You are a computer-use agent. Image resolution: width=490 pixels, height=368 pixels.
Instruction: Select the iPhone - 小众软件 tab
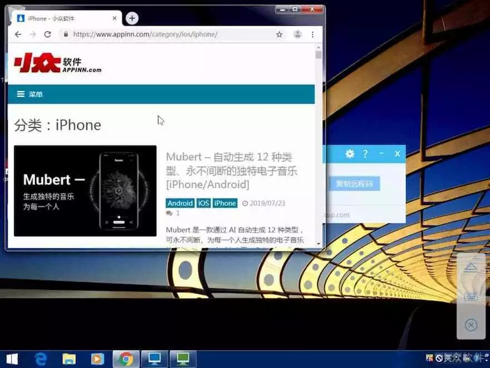(x=66, y=18)
